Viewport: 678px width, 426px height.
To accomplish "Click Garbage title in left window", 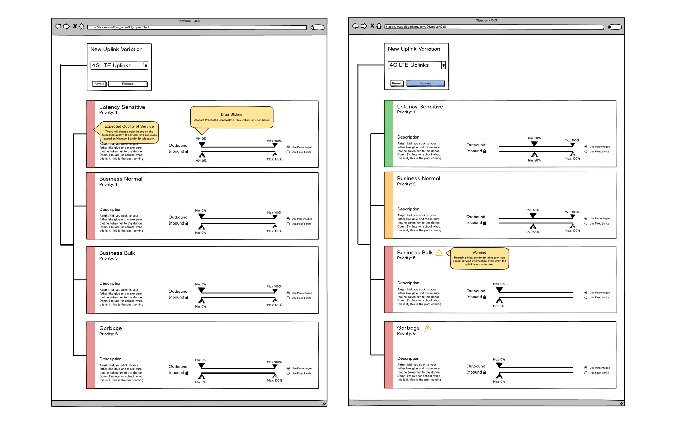I will click(x=111, y=328).
